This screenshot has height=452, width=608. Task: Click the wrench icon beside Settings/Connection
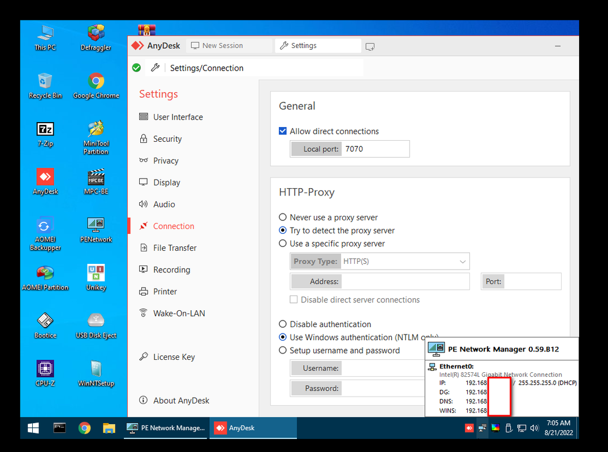point(155,68)
